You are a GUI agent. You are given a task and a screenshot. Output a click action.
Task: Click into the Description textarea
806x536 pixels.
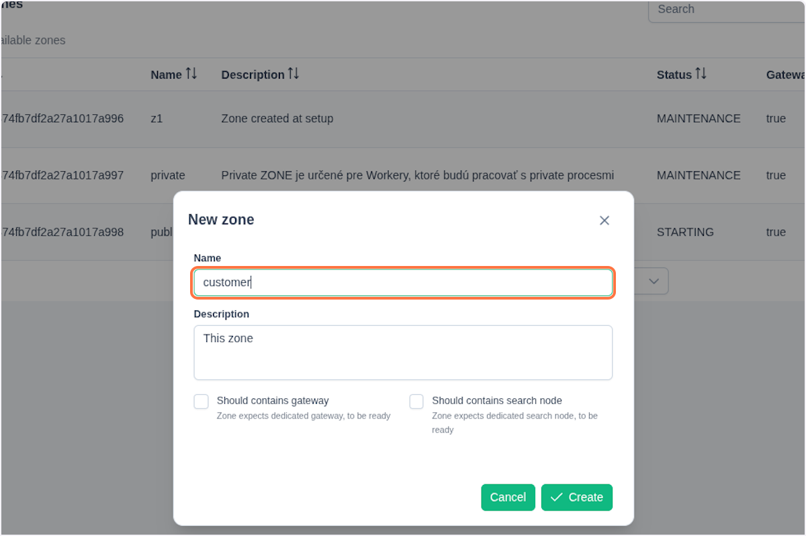click(403, 353)
